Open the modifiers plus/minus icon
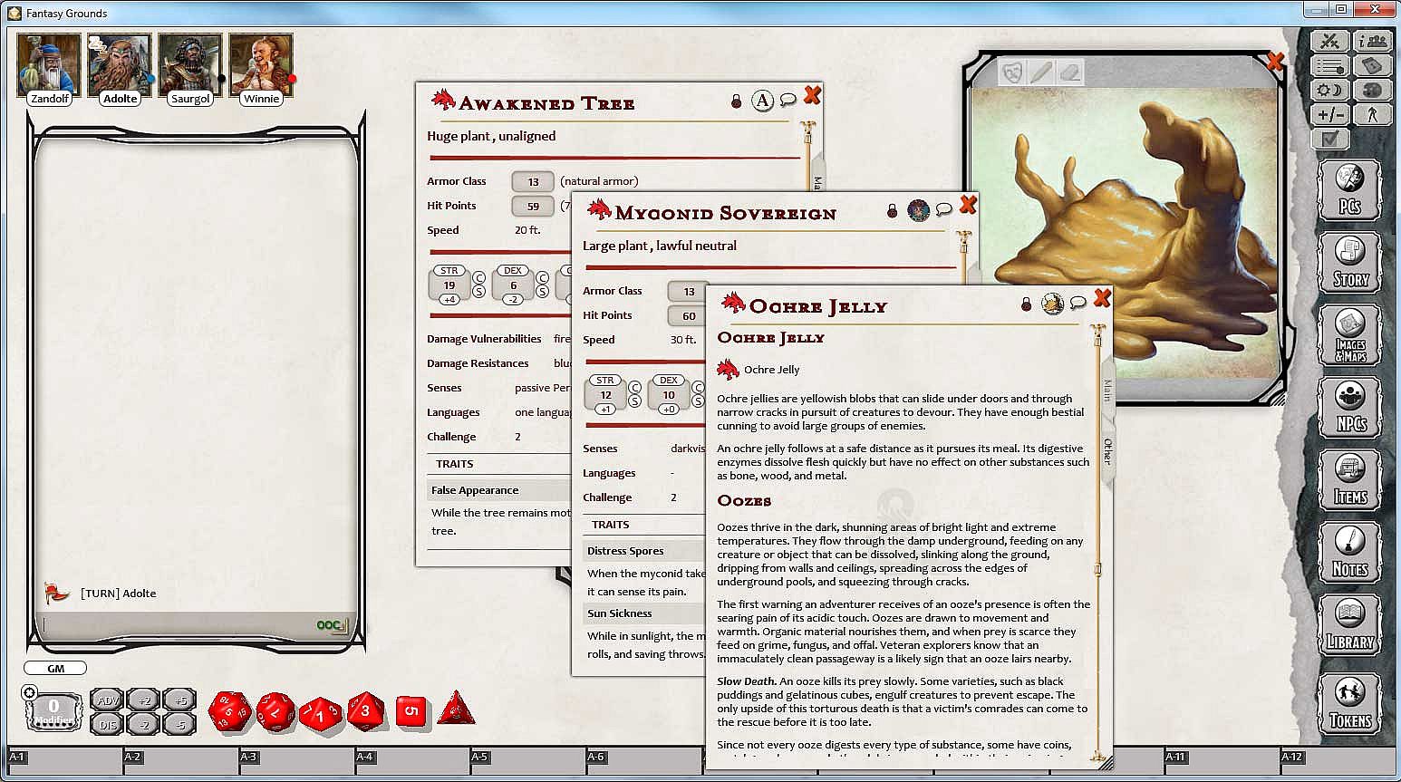The image size is (1401, 782). point(1329,115)
